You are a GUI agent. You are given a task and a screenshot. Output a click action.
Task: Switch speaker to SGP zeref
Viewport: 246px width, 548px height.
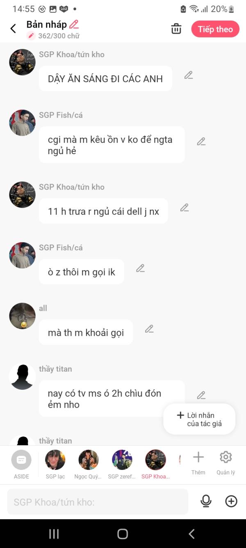pos(122,465)
